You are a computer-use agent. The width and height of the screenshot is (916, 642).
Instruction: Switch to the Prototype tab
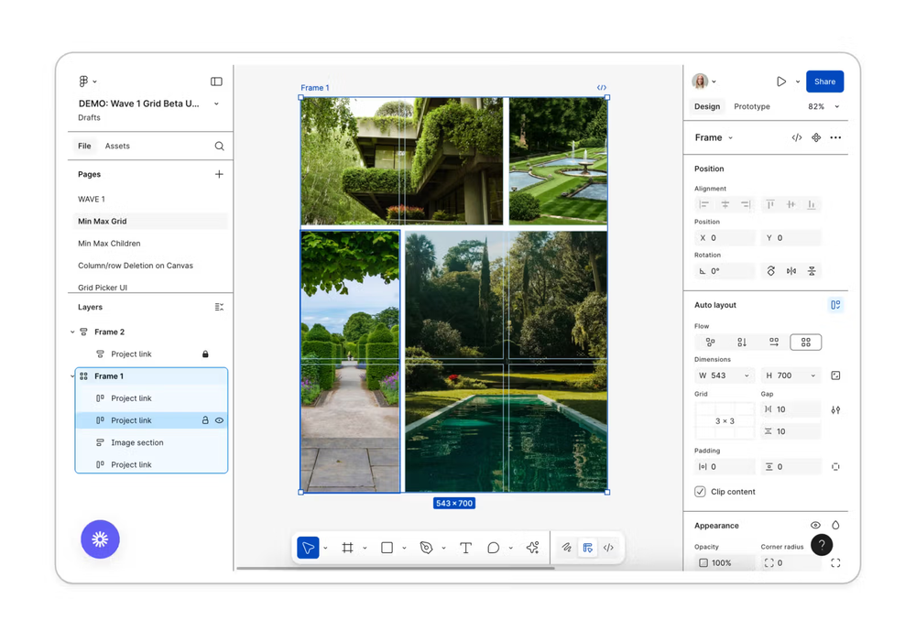point(752,107)
